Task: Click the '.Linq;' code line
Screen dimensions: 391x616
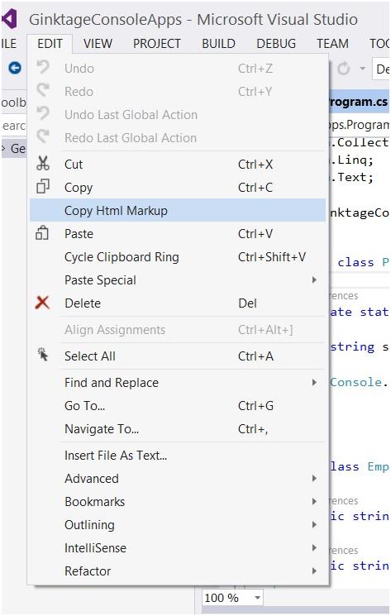Action: (x=352, y=160)
